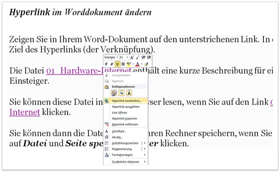Toggle the underline U button
The width and height of the screenshot is (280, 172).
pyautogui.click(x=117, y=64)
